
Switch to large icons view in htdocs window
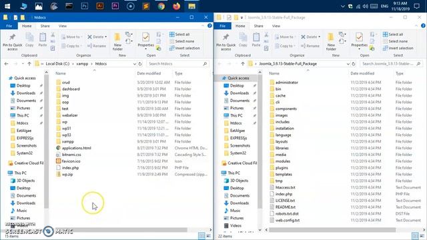[209, 236]
